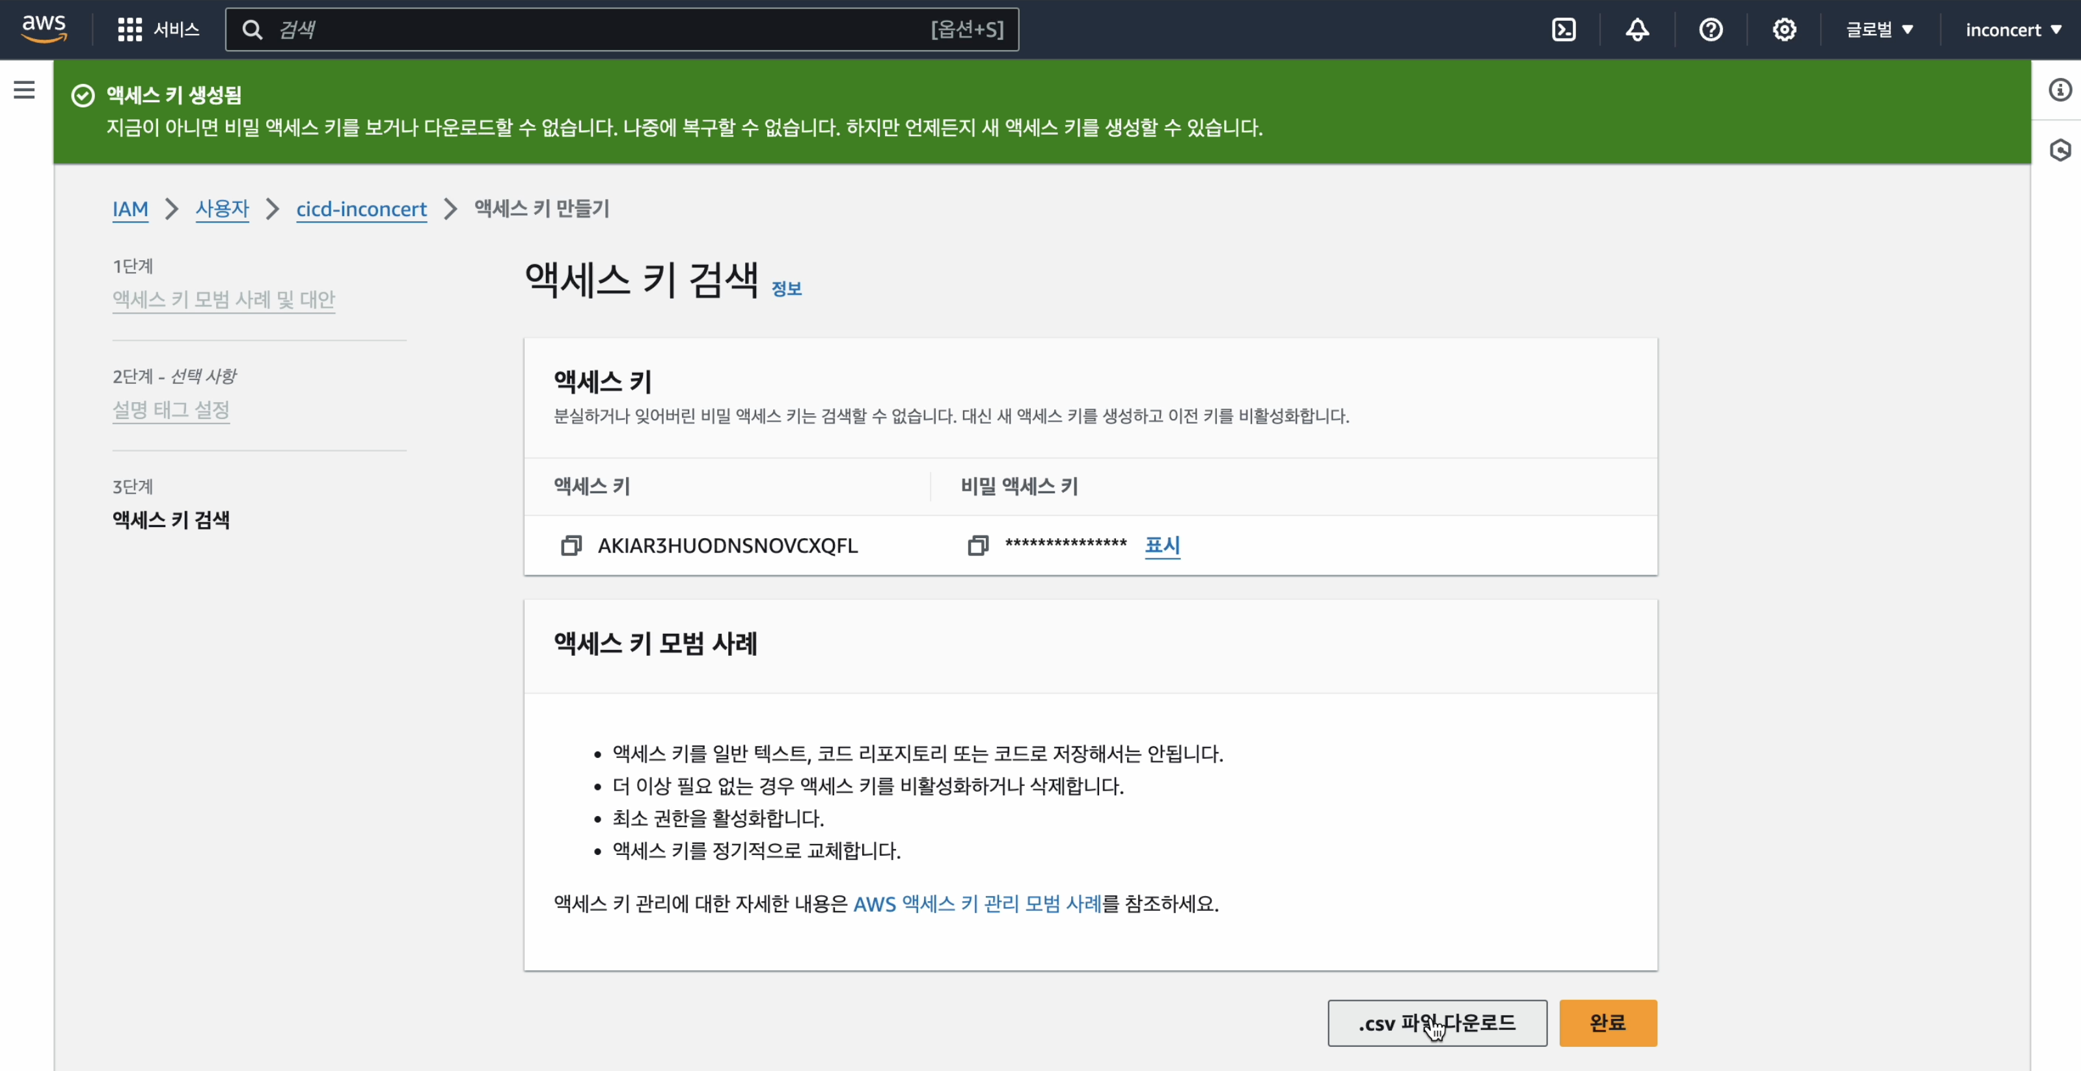Open the notifications bell

point(1637,29)
